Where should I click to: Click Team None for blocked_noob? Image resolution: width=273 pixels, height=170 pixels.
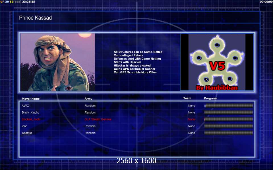pos(191,119)
